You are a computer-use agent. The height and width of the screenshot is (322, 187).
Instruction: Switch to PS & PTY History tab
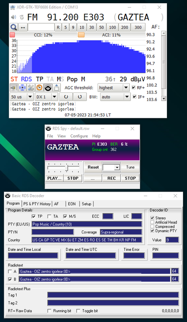[x=37, y=204]
